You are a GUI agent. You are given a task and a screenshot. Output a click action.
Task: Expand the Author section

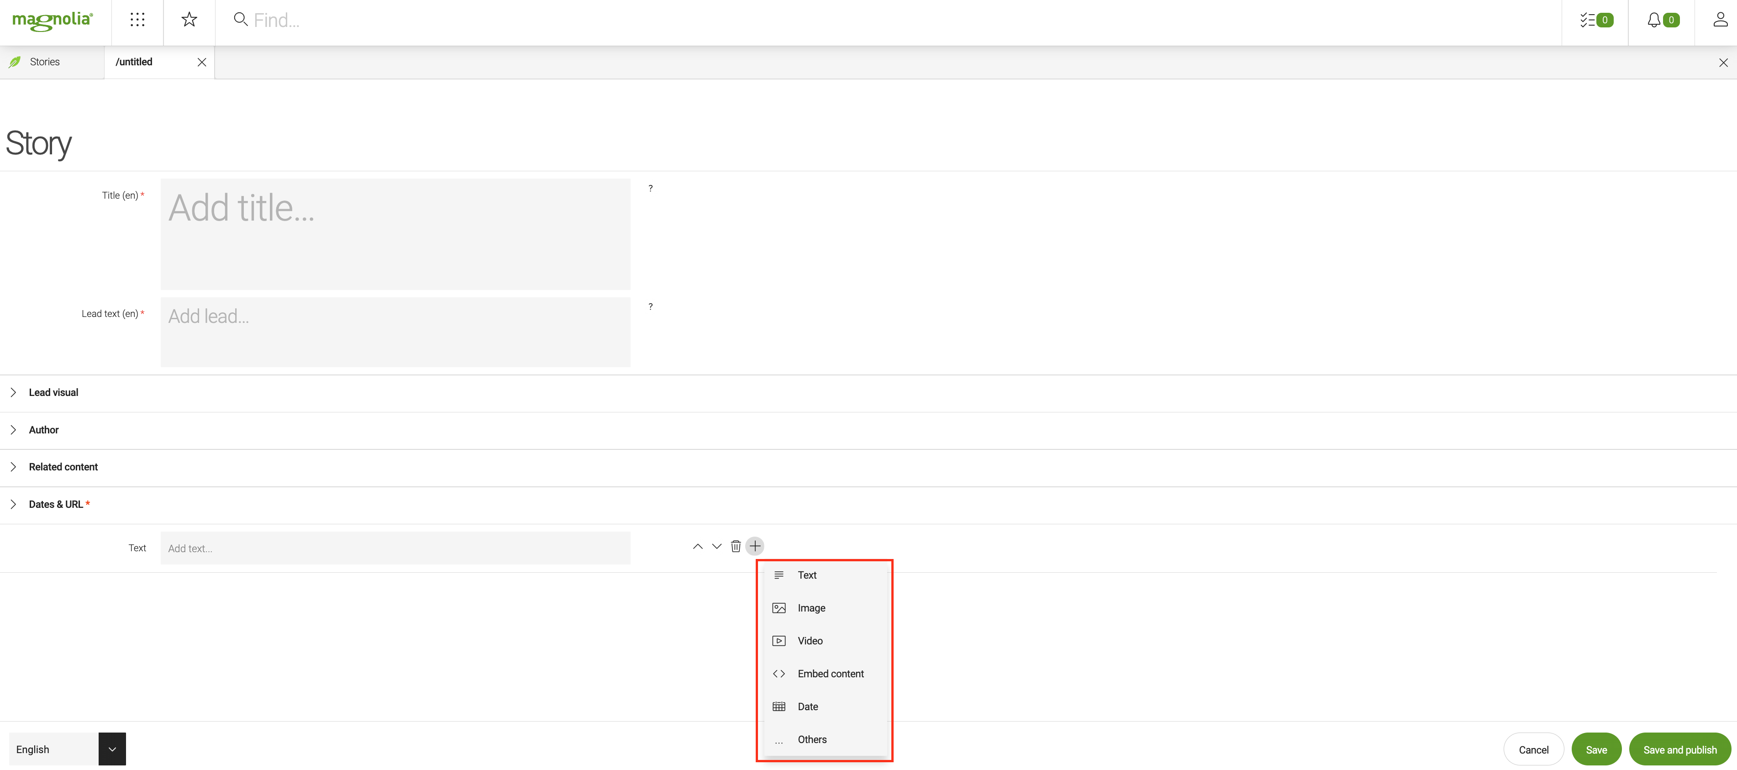13,430
